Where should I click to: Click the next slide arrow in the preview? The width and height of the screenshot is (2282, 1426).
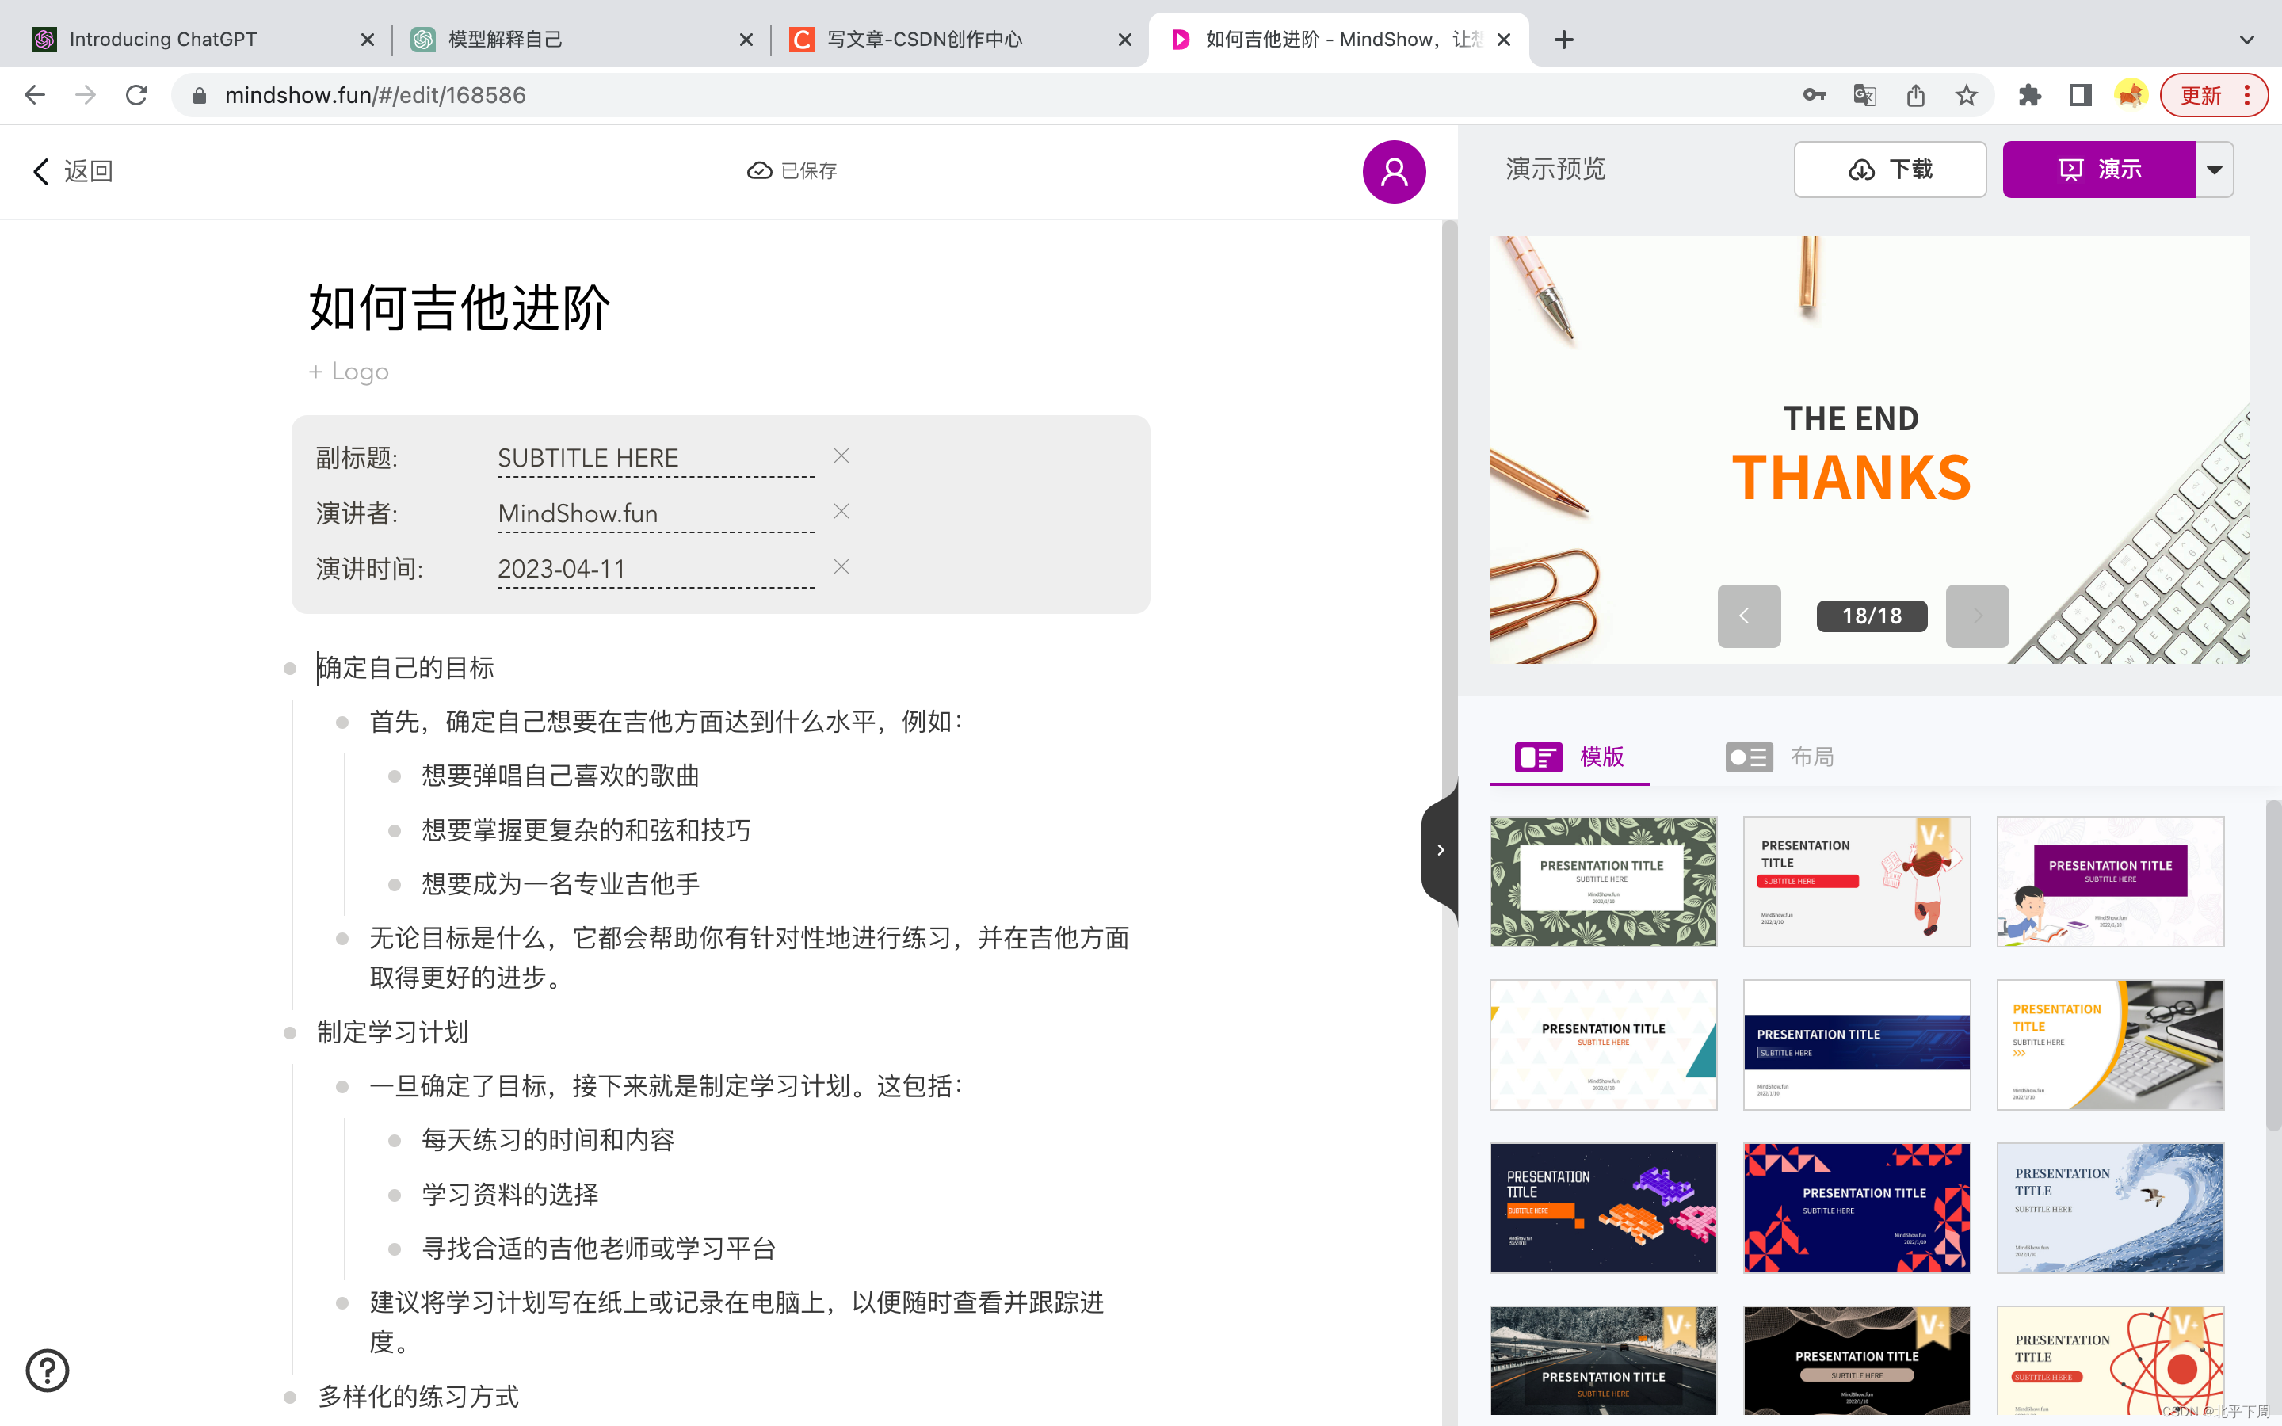[x=1978, y=616]
